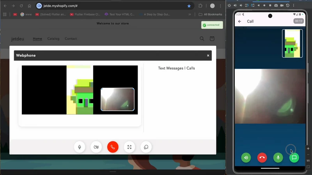Image resolution: width=312 pixels, height=175 pixels.
Task: Tap the emulator Overview square button
Action: (270, 5)
